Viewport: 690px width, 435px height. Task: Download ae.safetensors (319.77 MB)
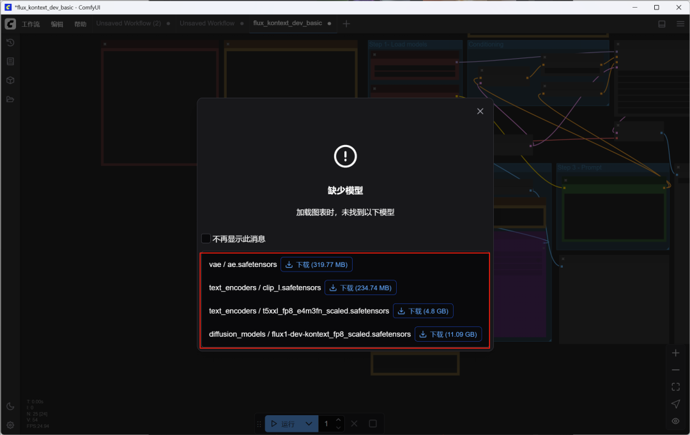(316, 265)
